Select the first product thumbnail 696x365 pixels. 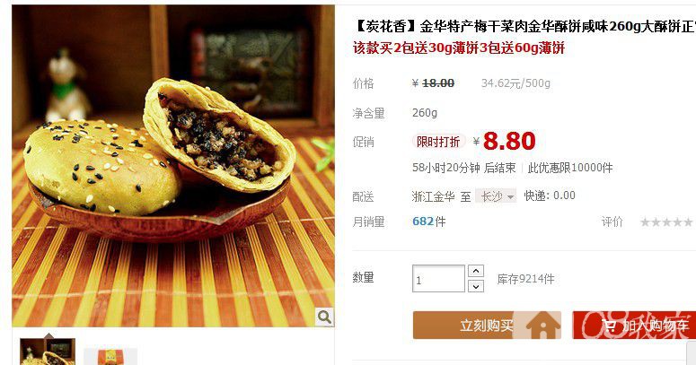[48, 352]
